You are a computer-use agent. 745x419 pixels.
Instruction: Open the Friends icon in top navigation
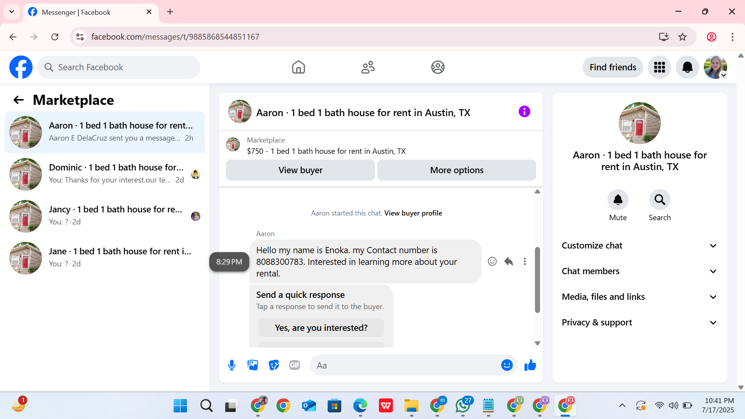368,67
